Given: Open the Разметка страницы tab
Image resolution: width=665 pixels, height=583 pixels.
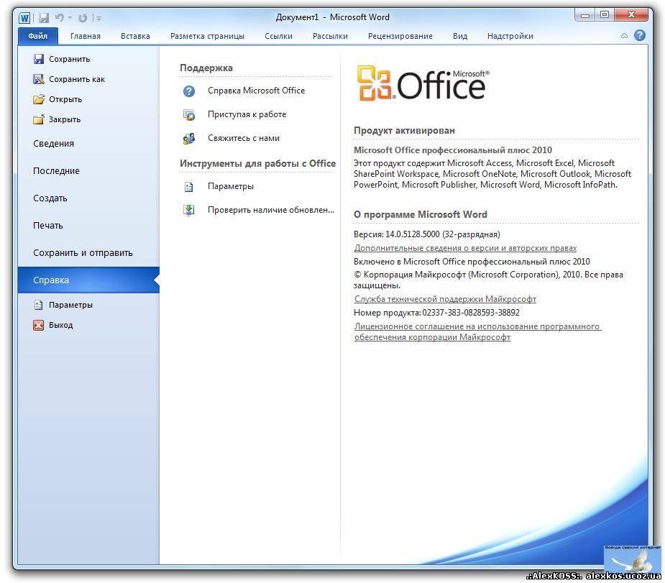Looking at the screenshot, I should 207,36.
